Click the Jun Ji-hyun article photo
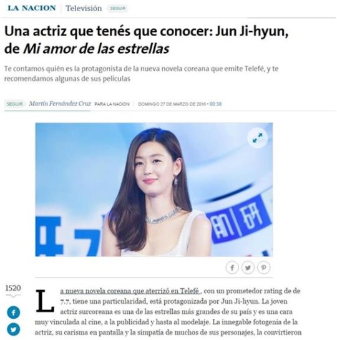This screenshot has height=340, width=337. click(154, 190)
